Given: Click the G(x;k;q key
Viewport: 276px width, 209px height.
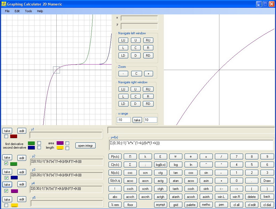Looking at the screenshot, I should pos(115,180).
